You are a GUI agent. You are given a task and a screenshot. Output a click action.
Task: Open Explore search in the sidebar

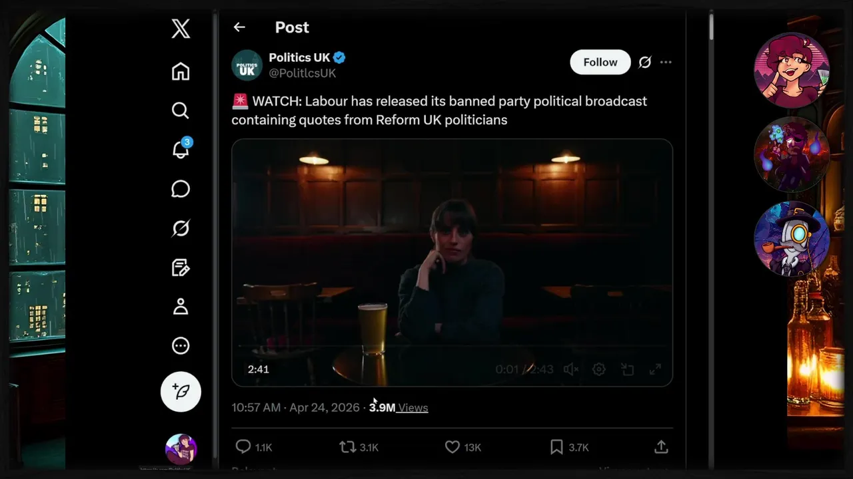(181, 110)
